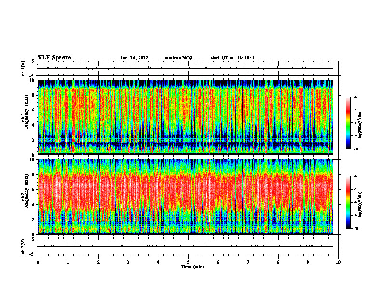Click the "-10" label on ch.2 colorbar
Image resolution: width=381 pixels, height=294 pixels.
point(356,229)
